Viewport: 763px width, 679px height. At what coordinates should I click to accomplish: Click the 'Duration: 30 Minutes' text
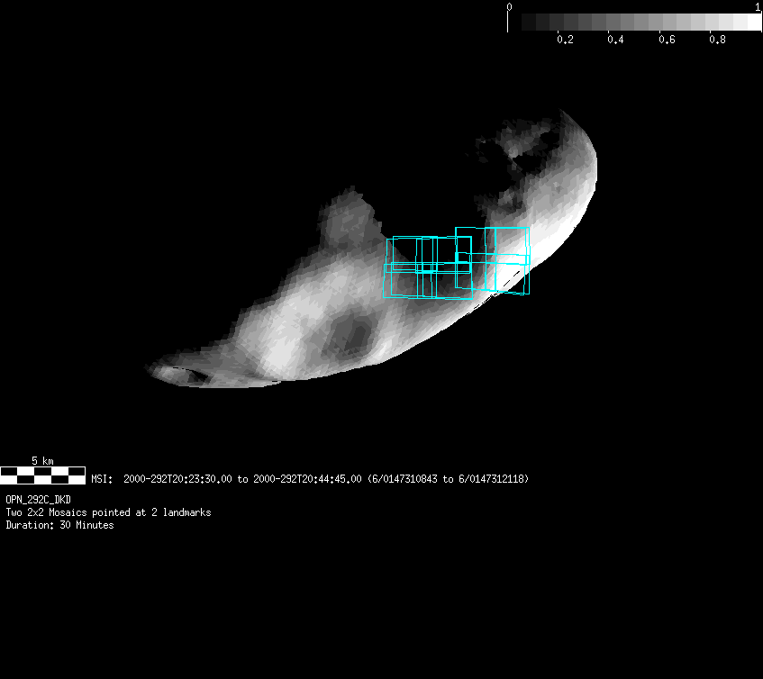point(59,525)
